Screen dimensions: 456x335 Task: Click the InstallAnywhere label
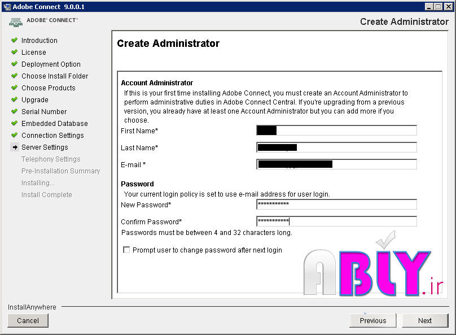(32, 307)
